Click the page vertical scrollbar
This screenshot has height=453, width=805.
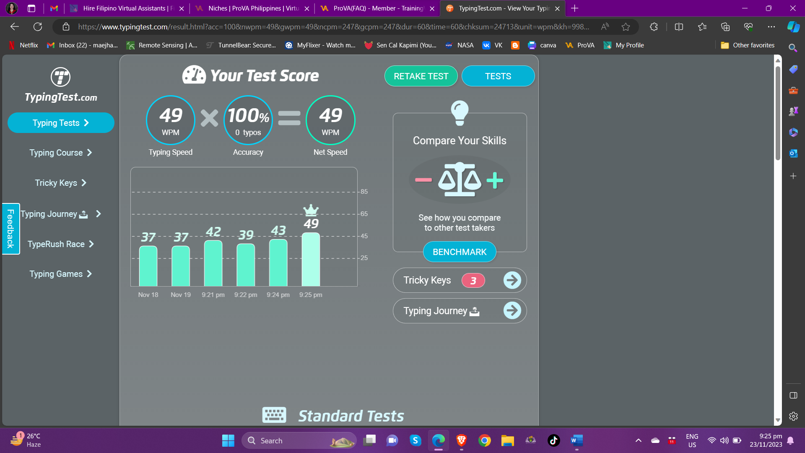[x=778, y=113]
